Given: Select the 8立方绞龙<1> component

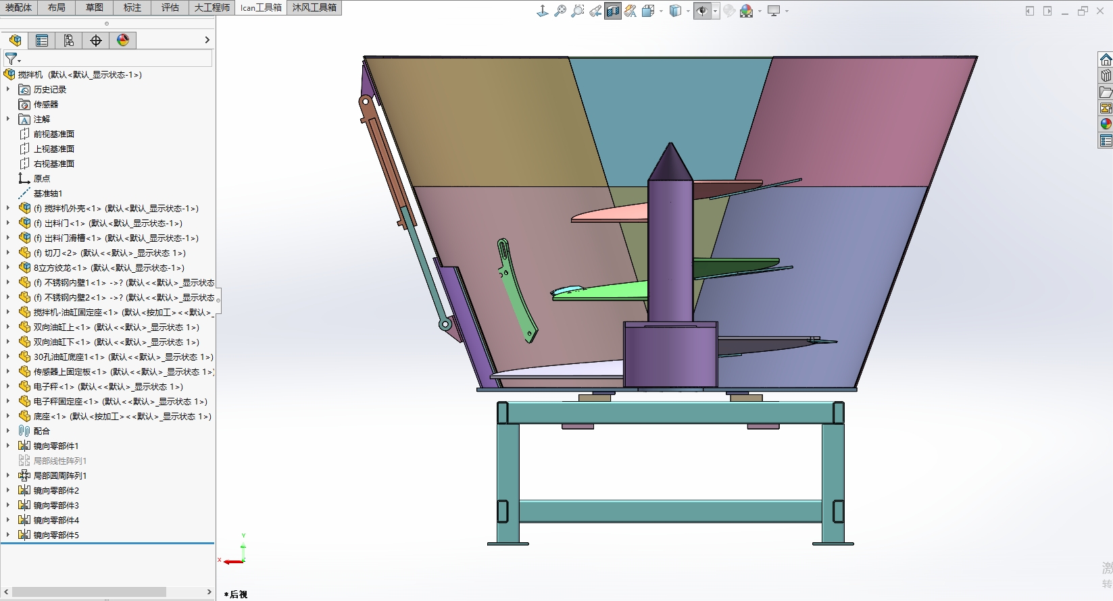Looking at the screenshot, I should click(109, 267).
